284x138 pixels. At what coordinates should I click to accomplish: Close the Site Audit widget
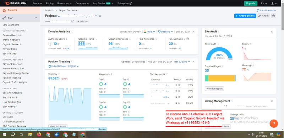pos(272,31)
